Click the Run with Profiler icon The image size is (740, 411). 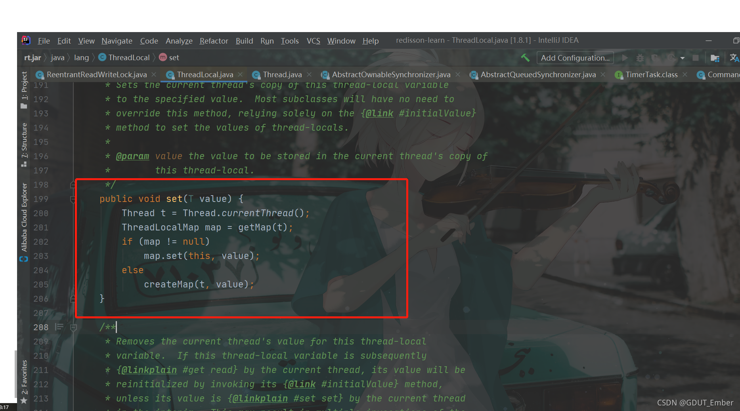coord(671,58)
